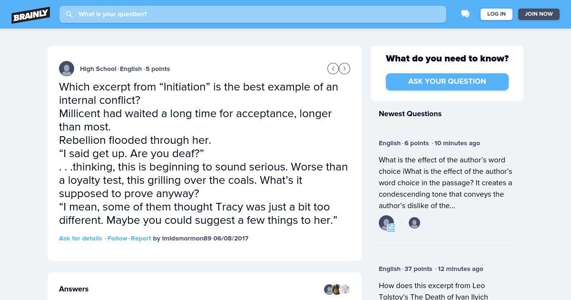Click the small gray avatar in Newest Questions
The image size is (571, 300).
[414, 223]
